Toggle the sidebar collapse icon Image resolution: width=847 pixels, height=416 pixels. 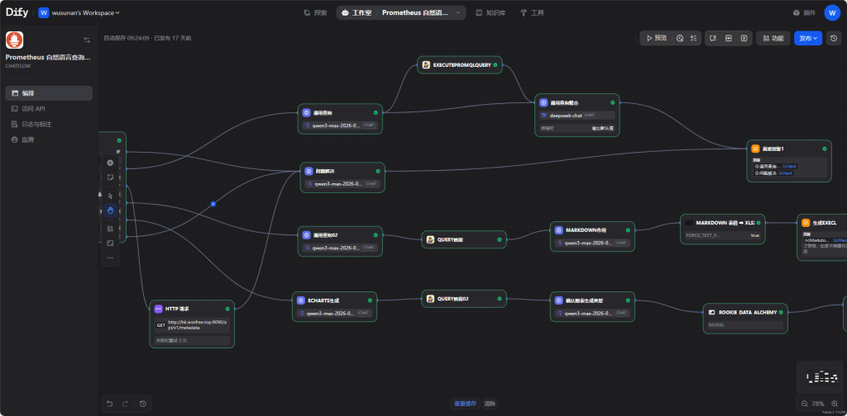pos(87,40)
